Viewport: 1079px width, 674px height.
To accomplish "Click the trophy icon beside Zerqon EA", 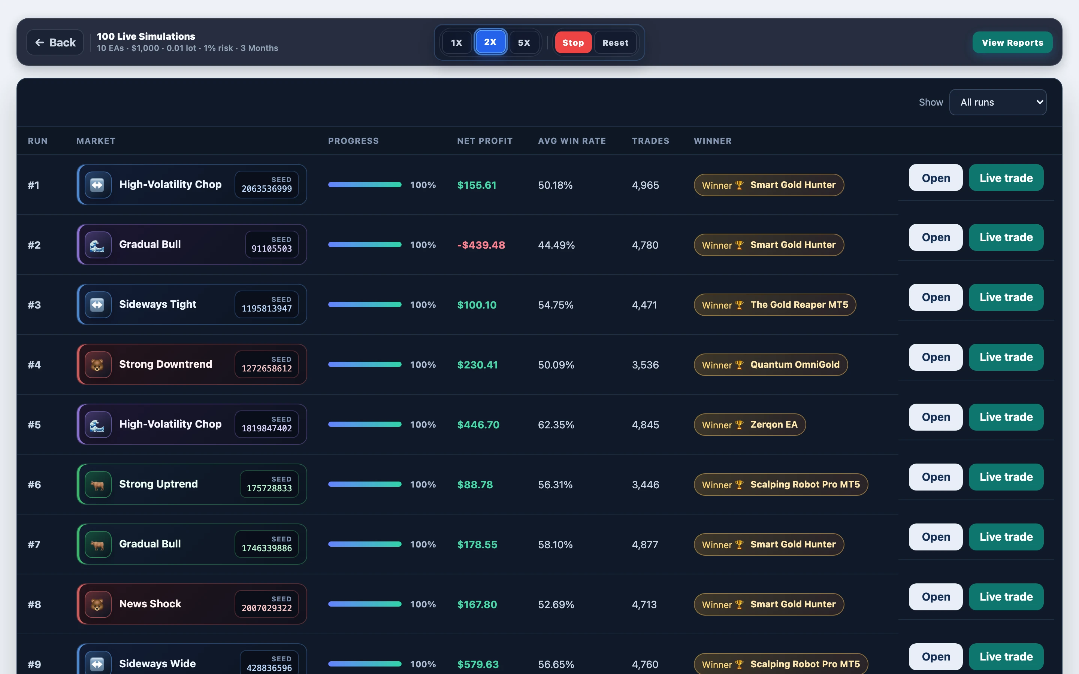I will (x=739, y=425).
